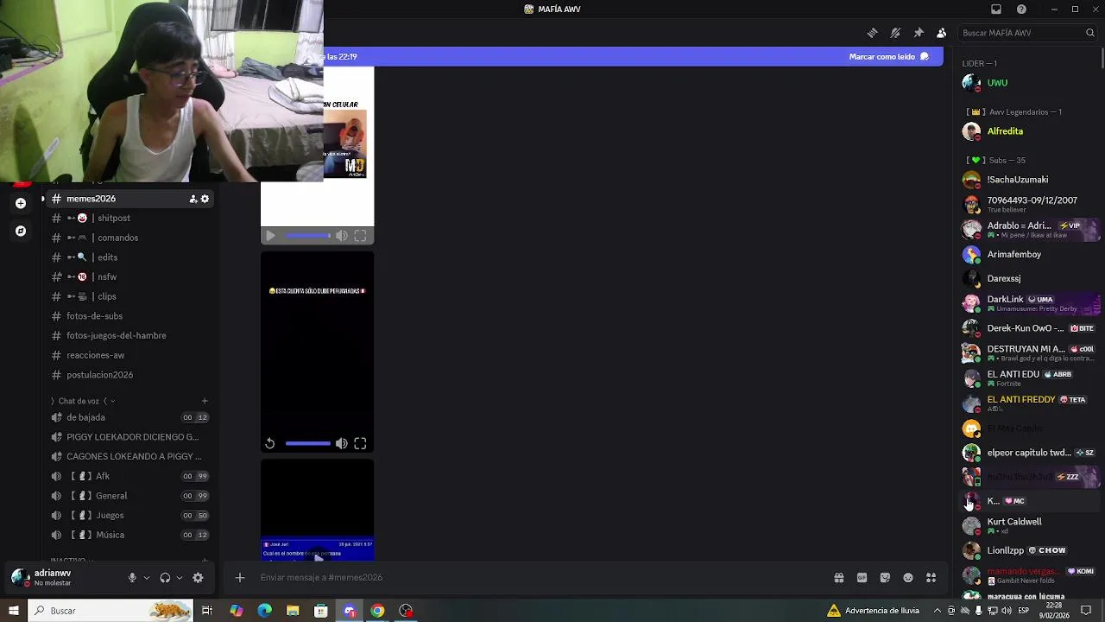Join the de bajada voice channel

click(129, 417)
